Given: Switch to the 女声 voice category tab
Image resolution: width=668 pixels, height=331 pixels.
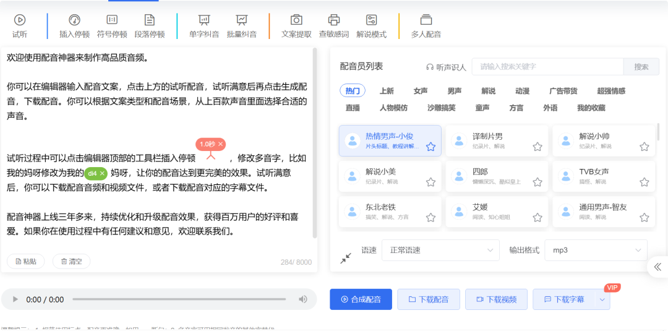Looking at the screenshot, I should tap(421, 91).
